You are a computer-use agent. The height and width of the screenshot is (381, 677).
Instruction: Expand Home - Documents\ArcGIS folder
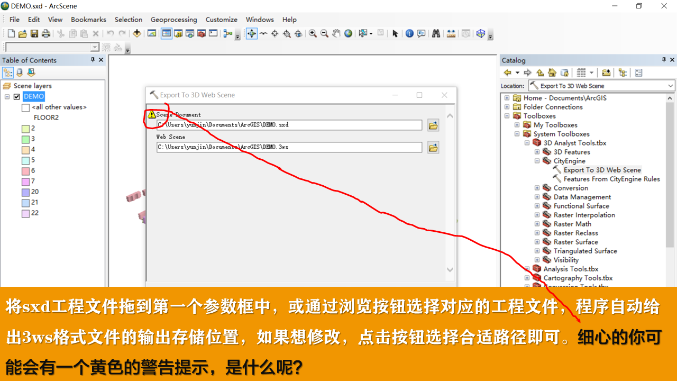click(507, 98)
